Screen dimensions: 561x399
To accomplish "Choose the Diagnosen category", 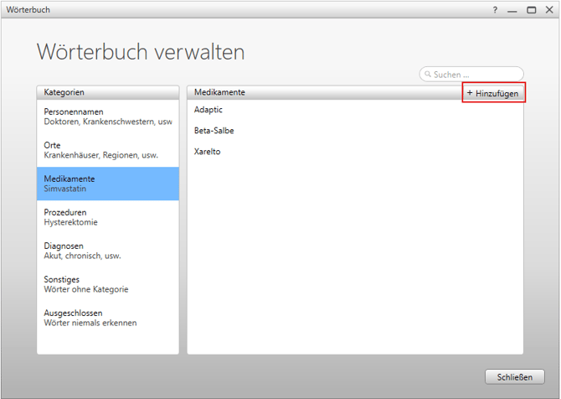I will (107, 251).
